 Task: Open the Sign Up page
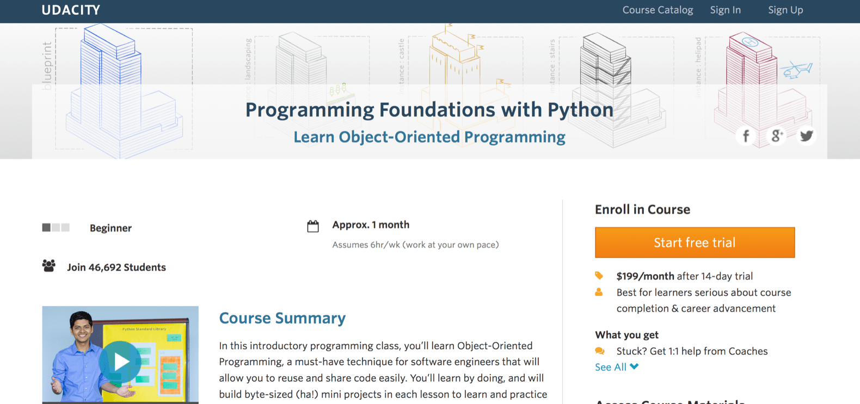[785, 10]
